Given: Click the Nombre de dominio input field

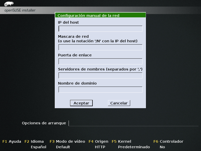Looking at the screenshot, I should [100, 89].
